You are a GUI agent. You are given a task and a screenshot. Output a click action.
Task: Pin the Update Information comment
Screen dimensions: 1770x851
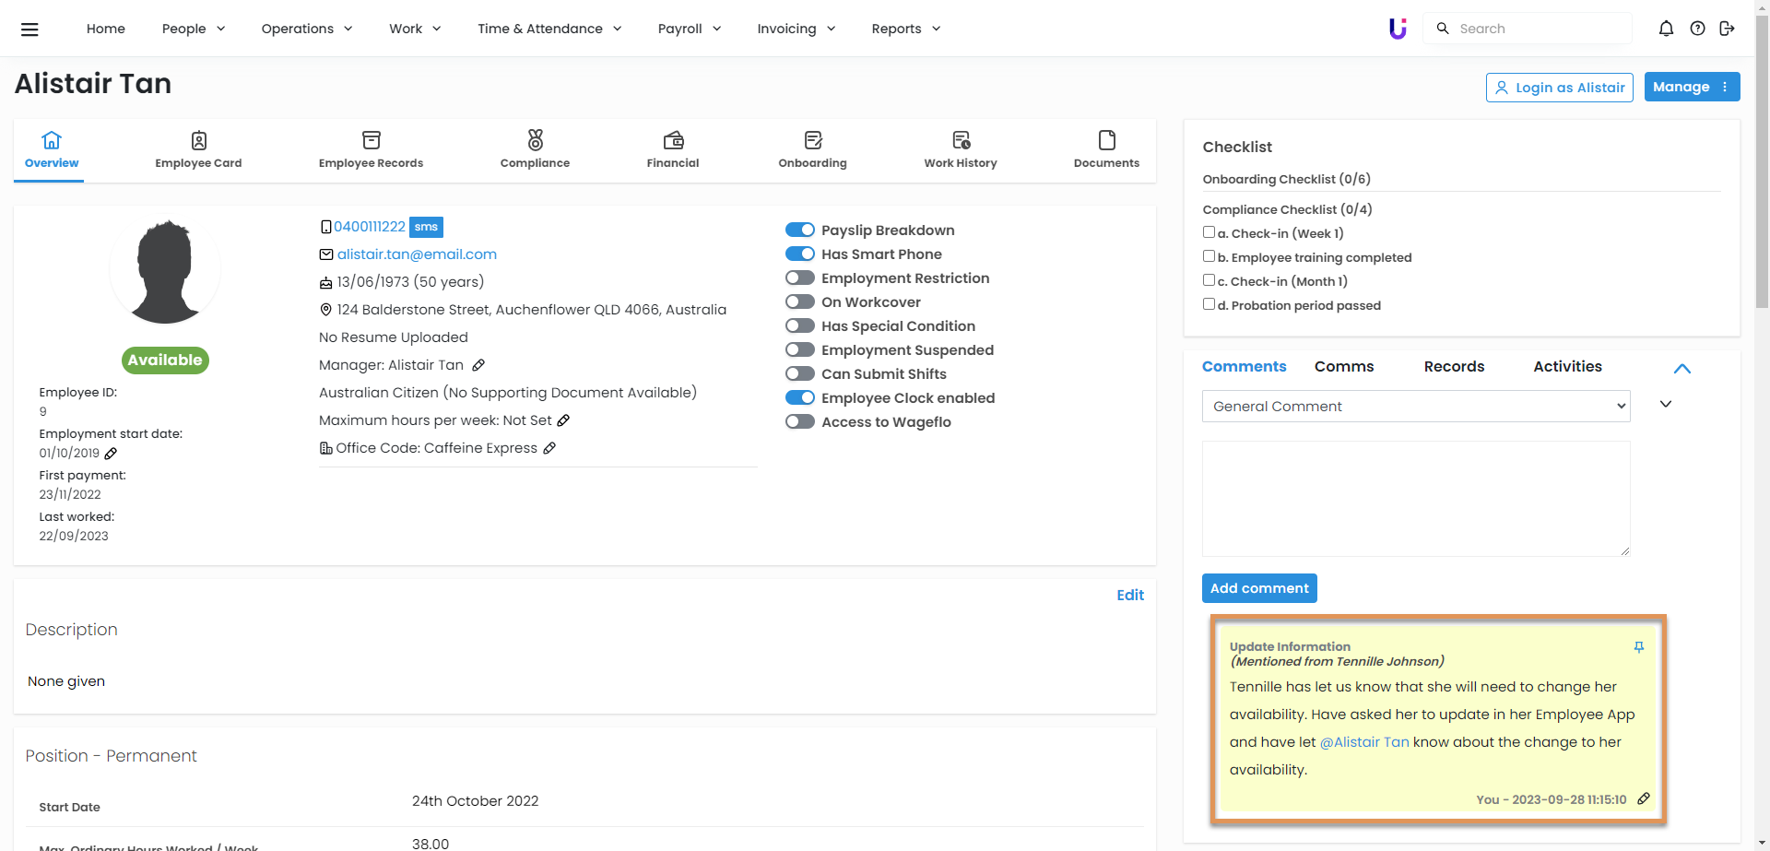pyautogui.click(x=1638, y=647)
